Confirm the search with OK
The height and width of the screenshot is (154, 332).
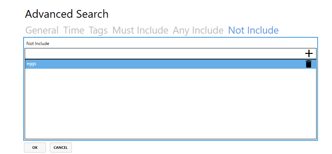point(35,148)
